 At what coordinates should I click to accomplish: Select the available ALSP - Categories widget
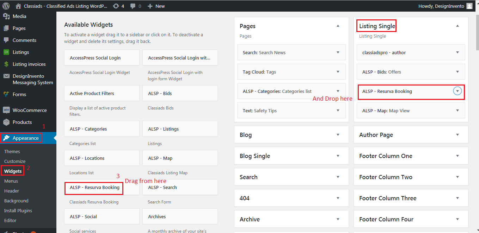(x=102, y=129)
